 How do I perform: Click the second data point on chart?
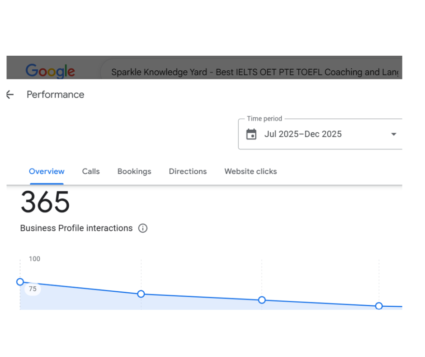click(141, 294)
